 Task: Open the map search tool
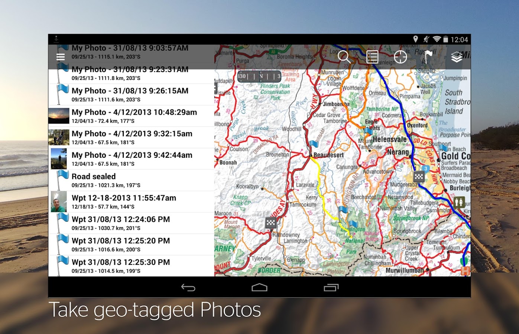click(344, 57)
